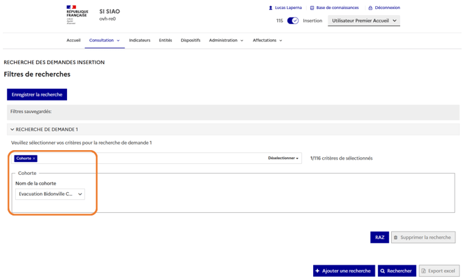Click the Base de connaissances book icon
The width and height of the screenshot is (463, 279).
click(x=312, y=8)
